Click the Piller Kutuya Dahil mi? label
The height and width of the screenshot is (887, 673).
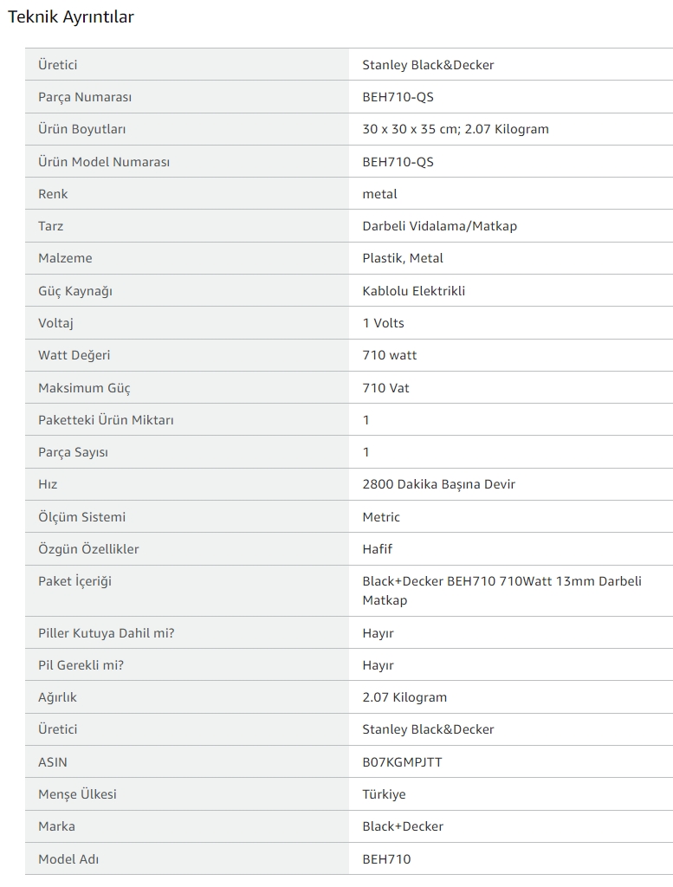[x=107, y=633]
